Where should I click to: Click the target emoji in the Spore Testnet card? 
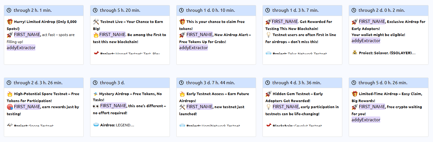[x=10, y=107]
